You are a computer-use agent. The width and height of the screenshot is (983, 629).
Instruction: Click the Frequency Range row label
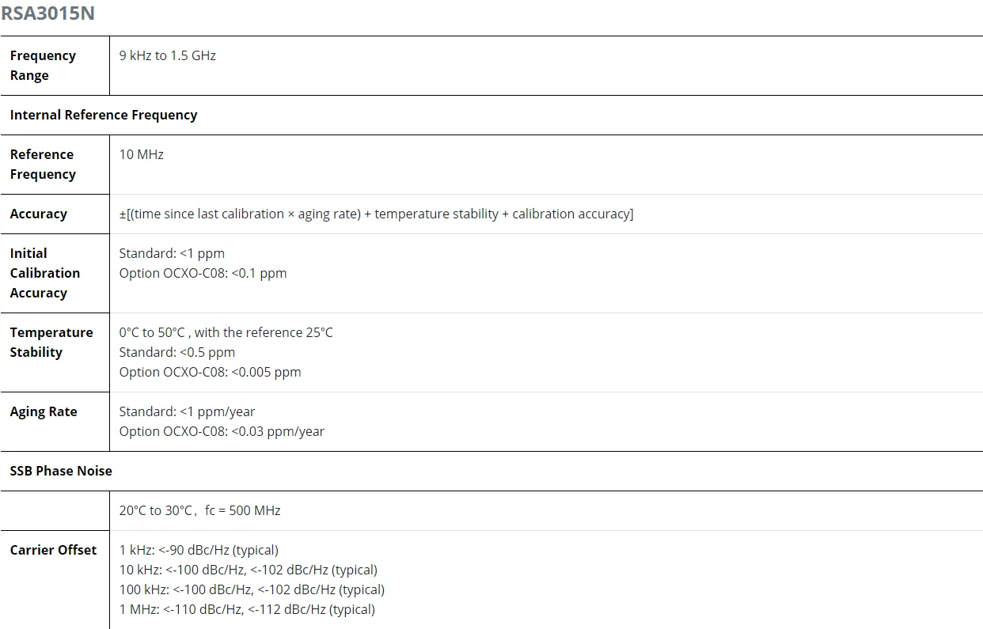(x=43, y=66)
